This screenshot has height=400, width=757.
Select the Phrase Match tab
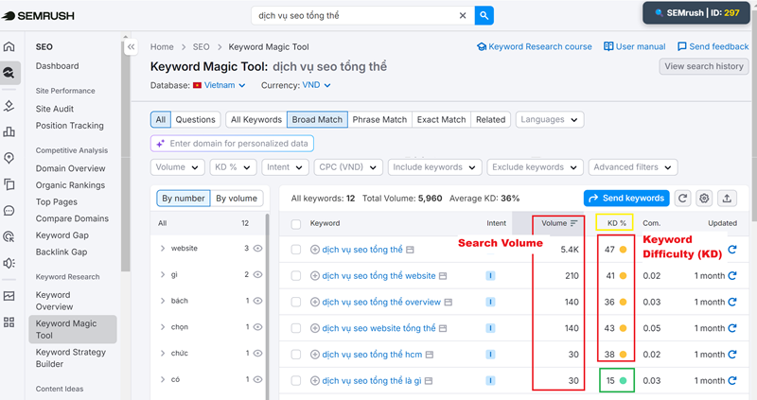tap(379, 119)
